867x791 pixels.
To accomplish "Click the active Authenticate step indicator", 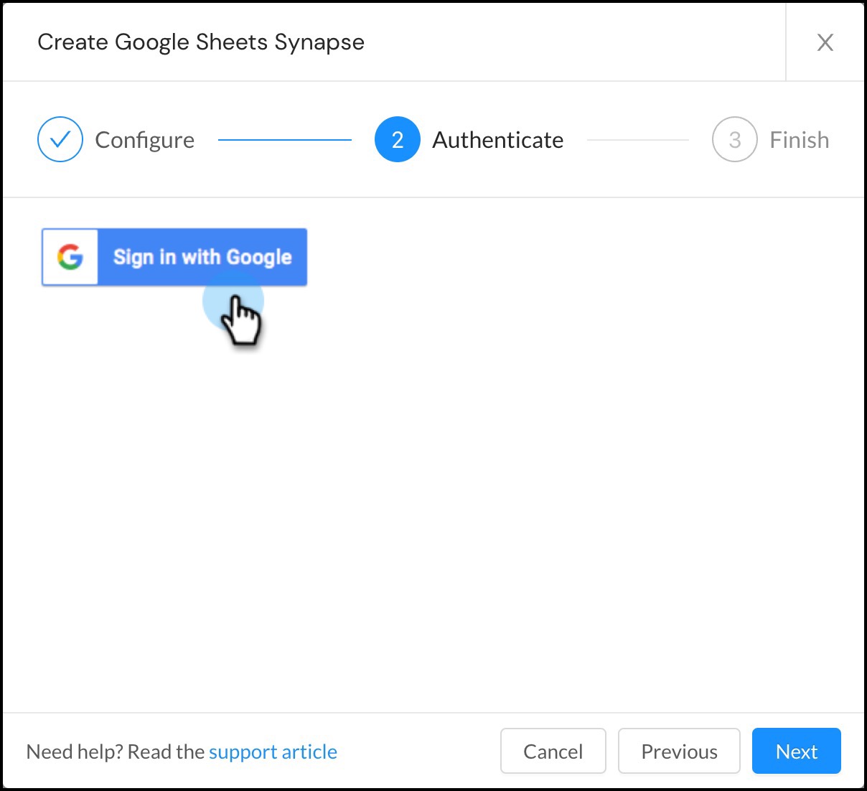I will coord(398,139).
